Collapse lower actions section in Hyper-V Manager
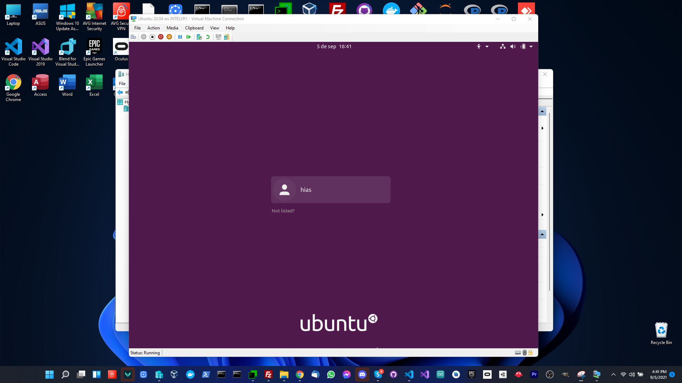Image resolution: width=682 pixels, height=383 pixels. [542, 234]
